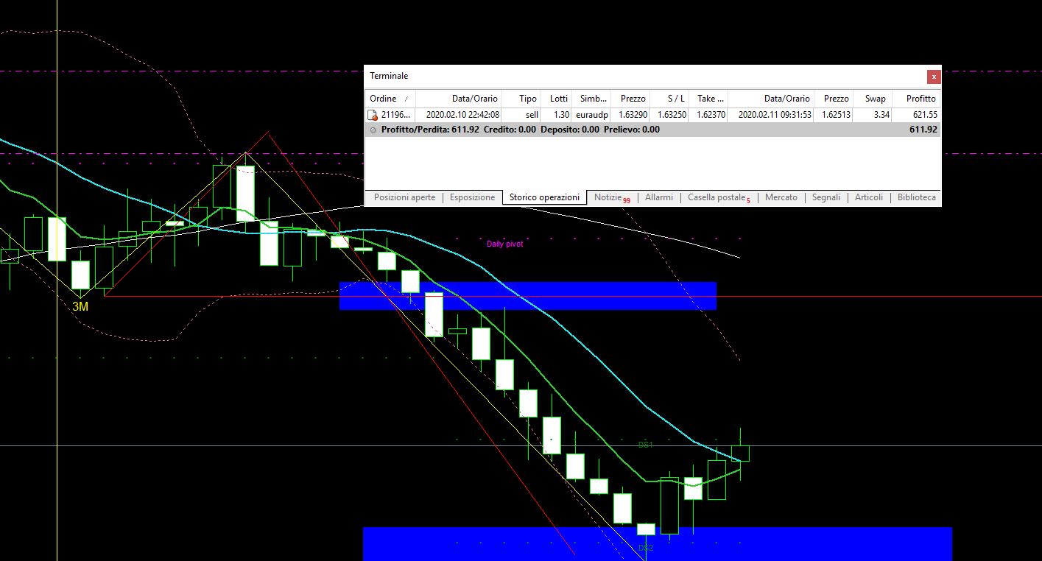Sort by Profitto column header

(917, 99)
